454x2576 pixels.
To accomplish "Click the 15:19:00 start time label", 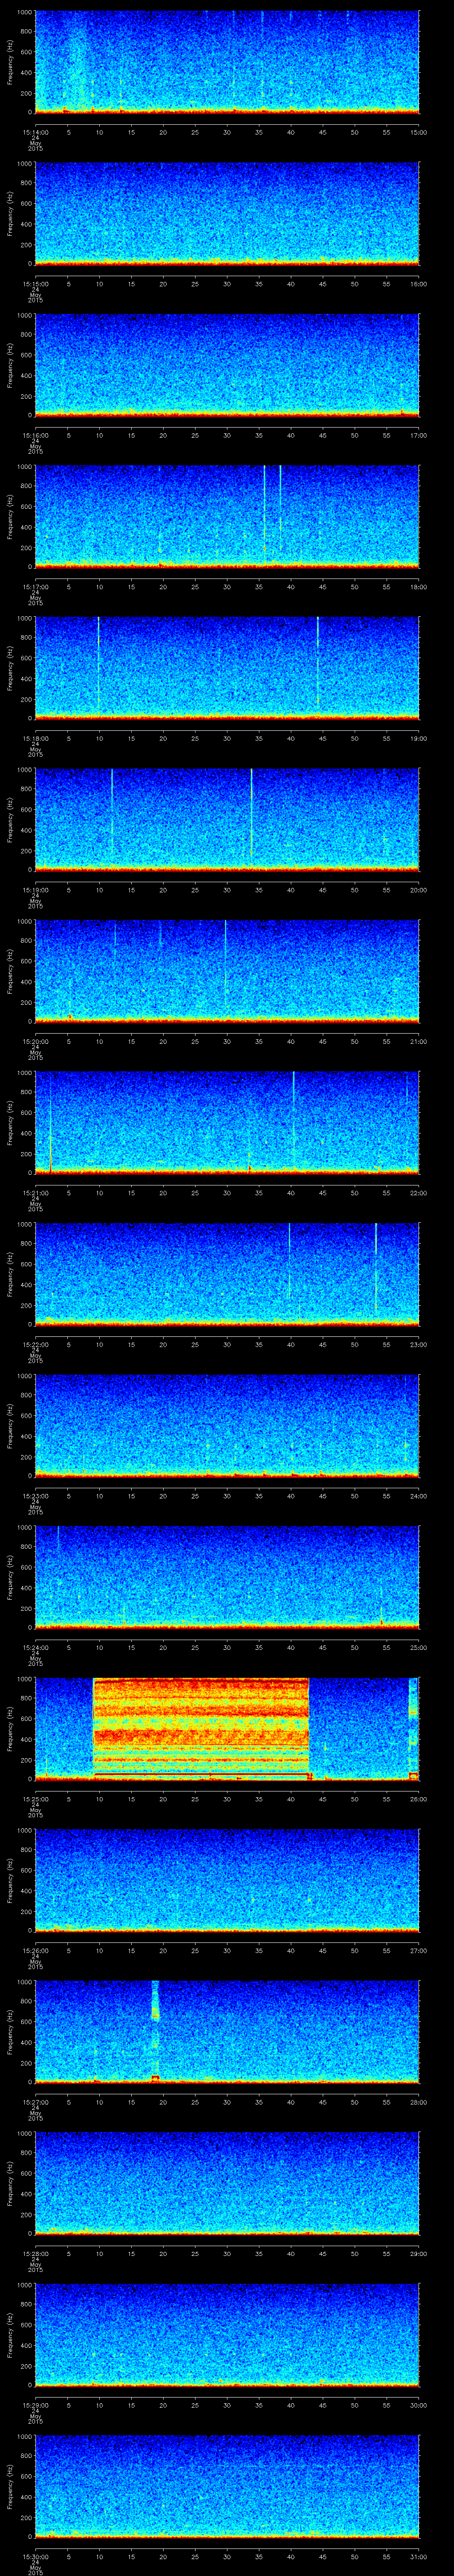I will tap(35, 890).
